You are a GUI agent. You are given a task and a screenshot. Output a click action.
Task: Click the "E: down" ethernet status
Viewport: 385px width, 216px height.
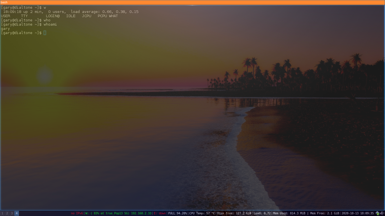click(160, 213)
